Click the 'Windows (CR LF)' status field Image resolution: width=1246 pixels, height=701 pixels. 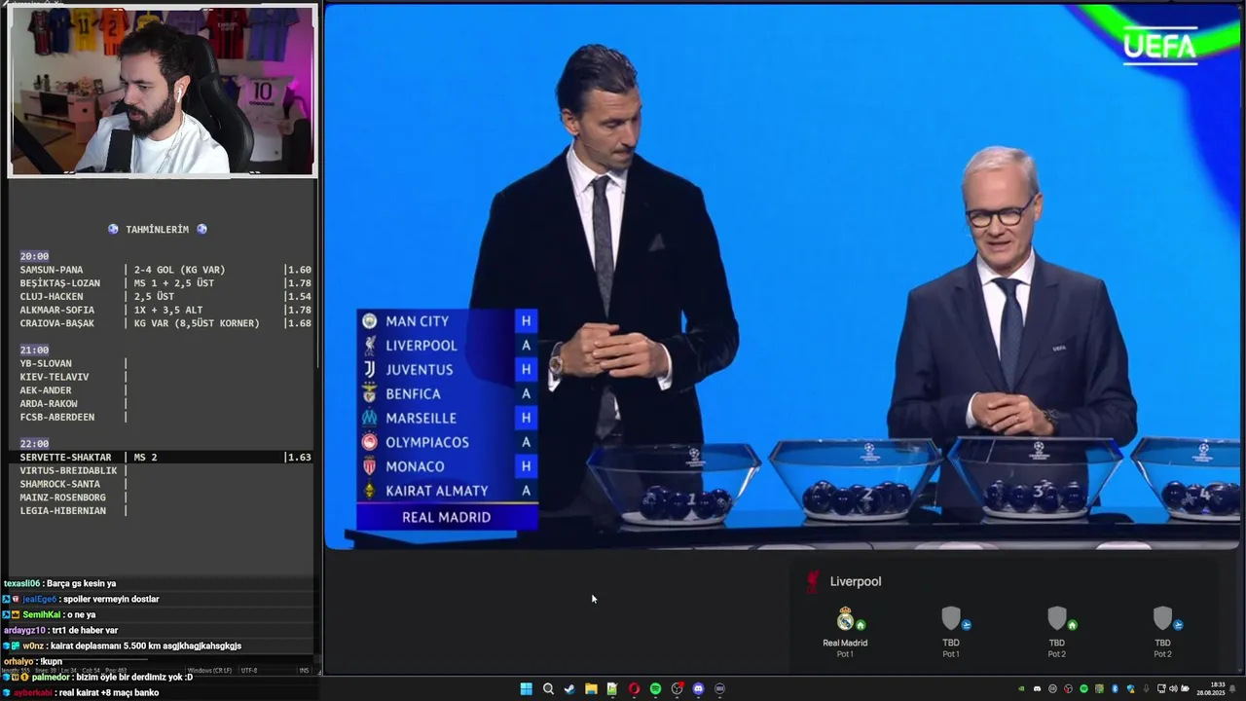point(208,670)
